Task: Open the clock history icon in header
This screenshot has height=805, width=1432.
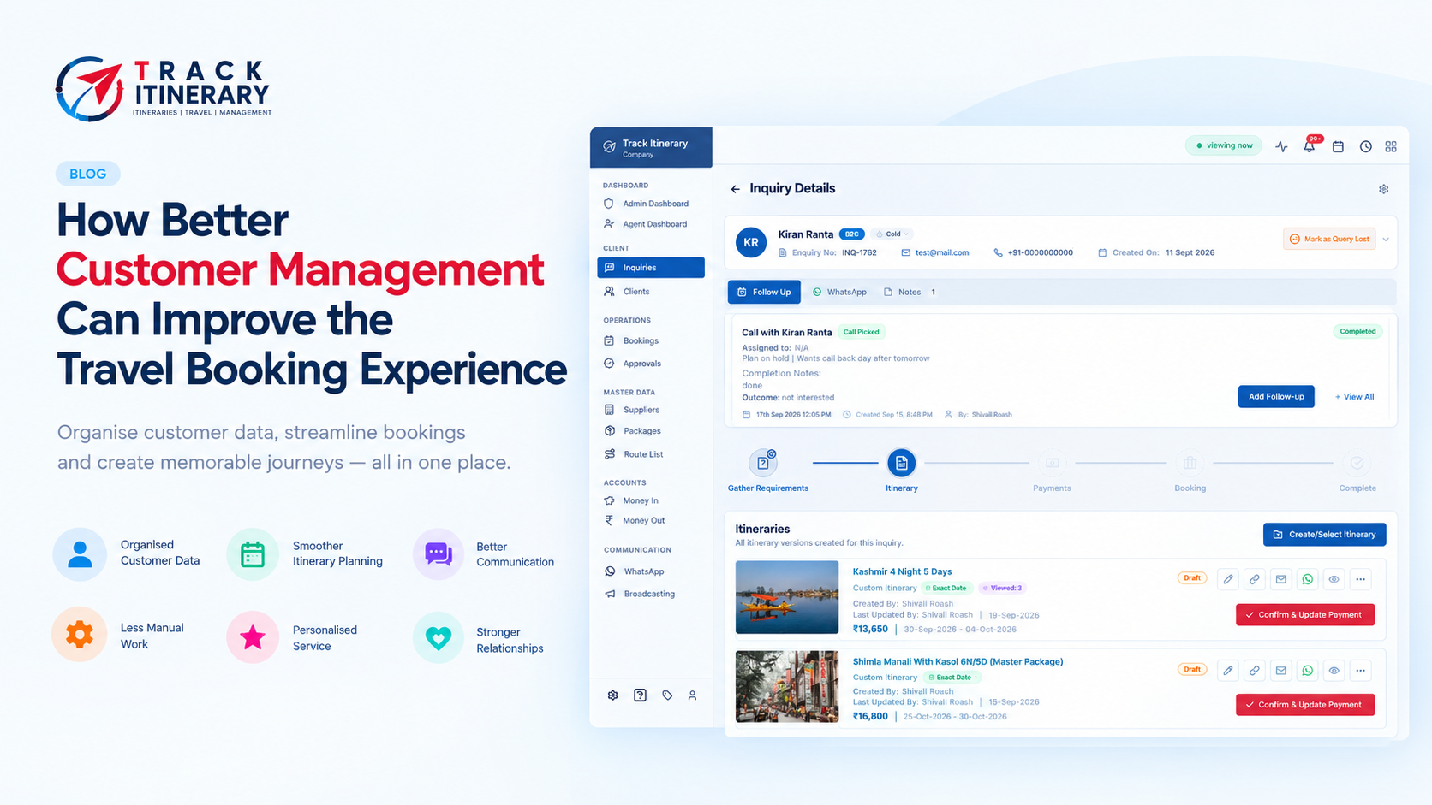Action: tap(1365, 146)
